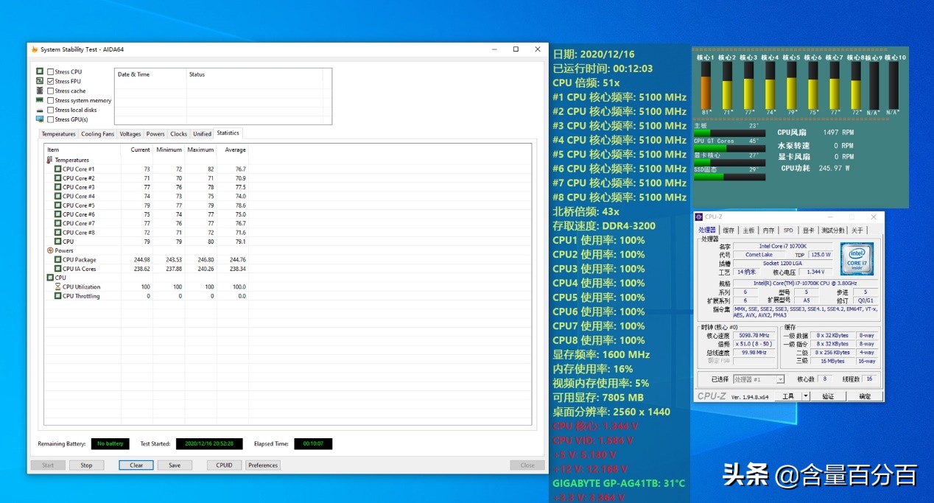Click the CPU-Z app icon in its title bar
This screenshot has width=934, height=503.
[700, 217]
